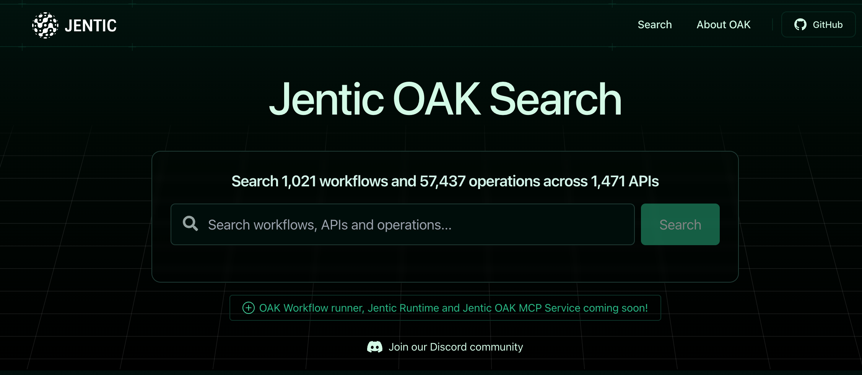Viewport: 862px width, 375px height.
Task: Click the OAK Workflow runner coming soon banner
Action: [x=445, y=308]
